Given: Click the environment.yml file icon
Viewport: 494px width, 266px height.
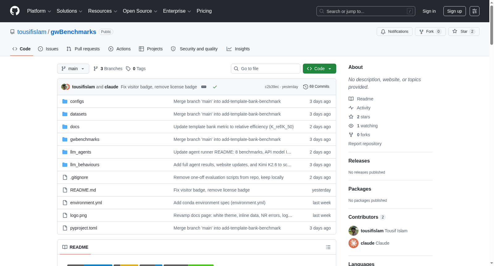Looking at the screenshot, I should click(65, 203).
